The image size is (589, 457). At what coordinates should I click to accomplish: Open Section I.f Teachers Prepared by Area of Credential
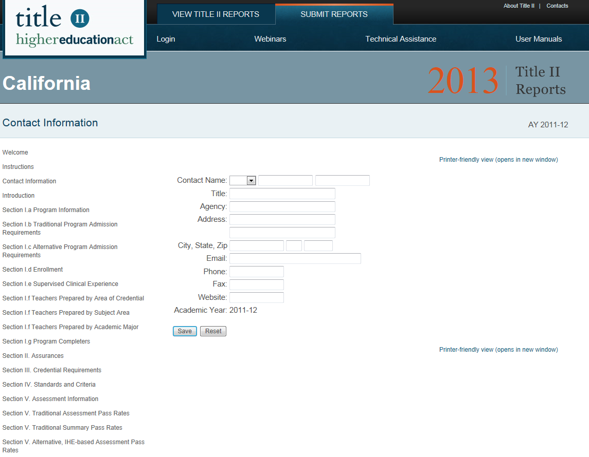click(73, 298)
